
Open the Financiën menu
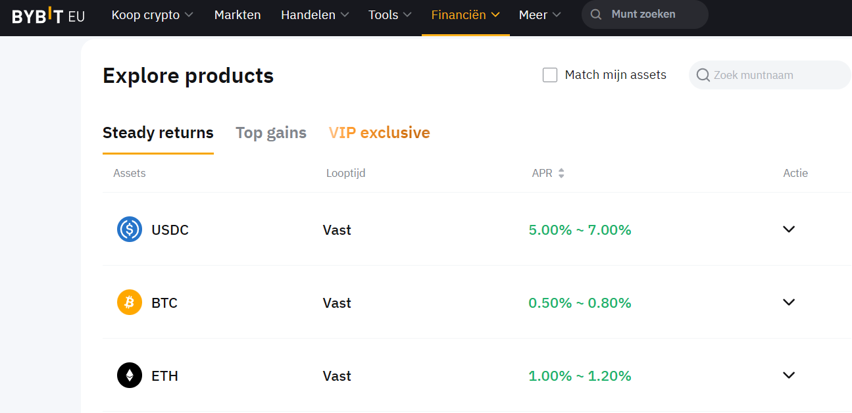[x=465, y=14]
